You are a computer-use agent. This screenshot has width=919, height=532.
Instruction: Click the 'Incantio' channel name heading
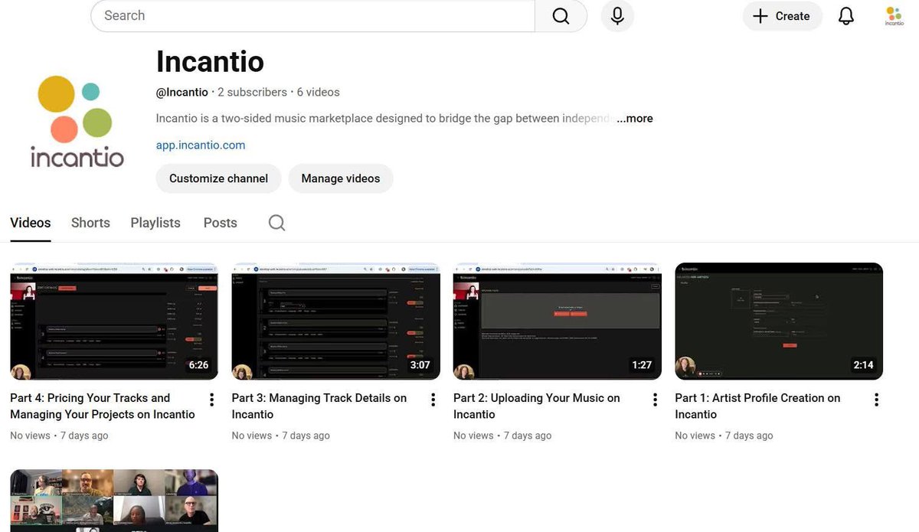(210, 61)
